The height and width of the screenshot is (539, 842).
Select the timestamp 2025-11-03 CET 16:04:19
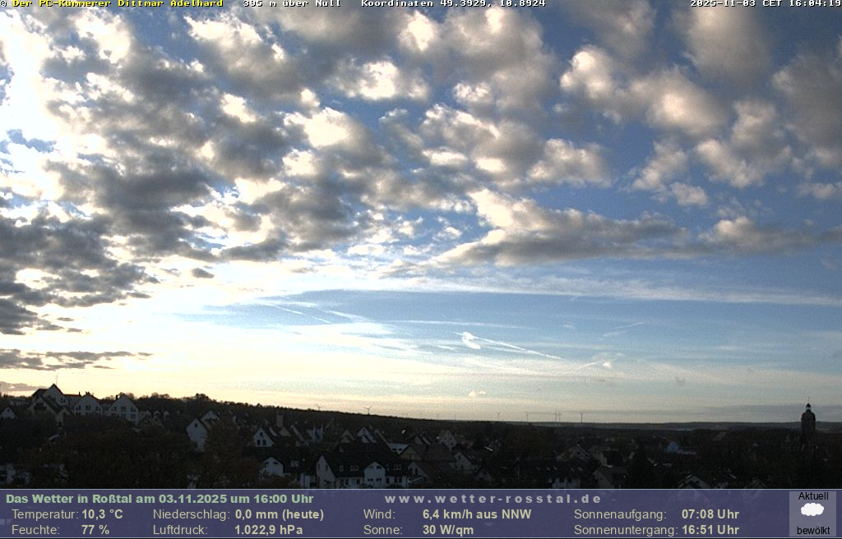point(765,4)
